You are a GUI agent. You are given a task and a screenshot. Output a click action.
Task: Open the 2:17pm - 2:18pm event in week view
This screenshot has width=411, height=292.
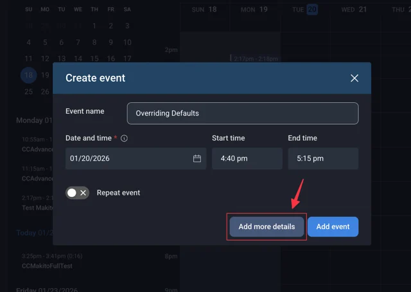tap(254, 59)
